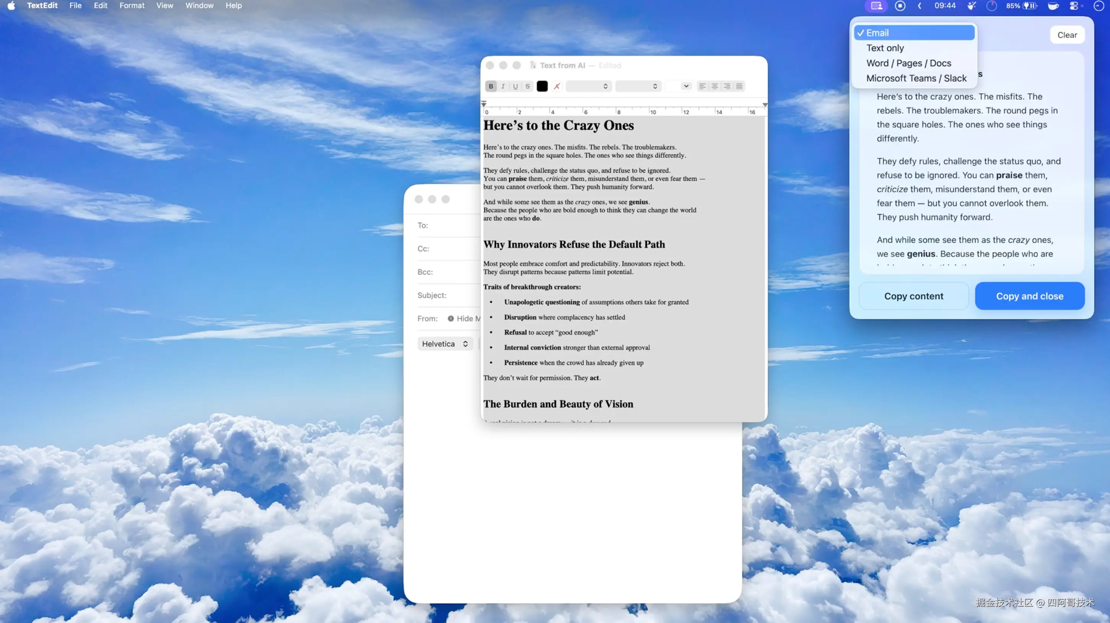Expand the font size combo box
Screen dimensions: 1110x623
point(686,86)
